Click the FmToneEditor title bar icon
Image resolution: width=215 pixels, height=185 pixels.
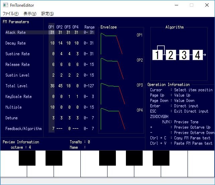[x=5, y=5]
